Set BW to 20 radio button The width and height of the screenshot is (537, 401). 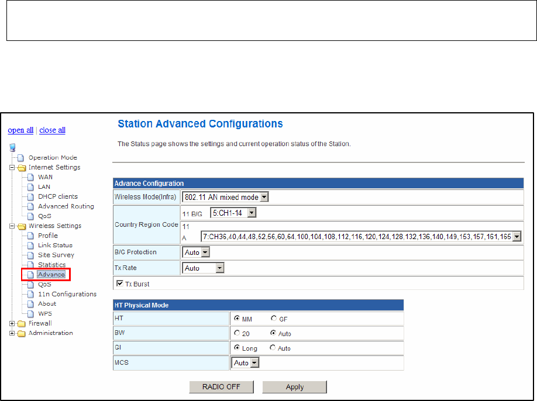point(237,333)
